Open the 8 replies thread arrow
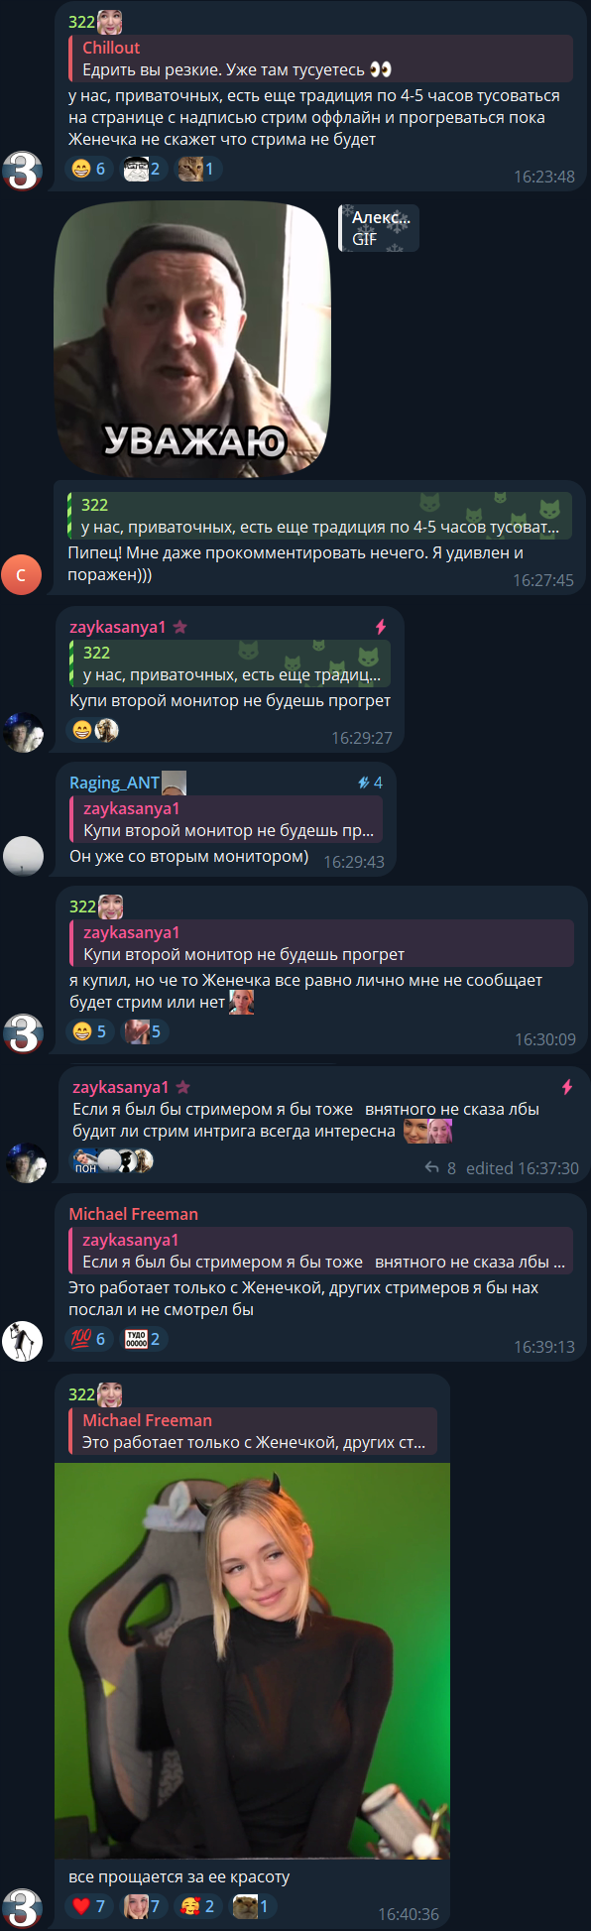This screenshot has height=1931, width=591. [440, 1168]
